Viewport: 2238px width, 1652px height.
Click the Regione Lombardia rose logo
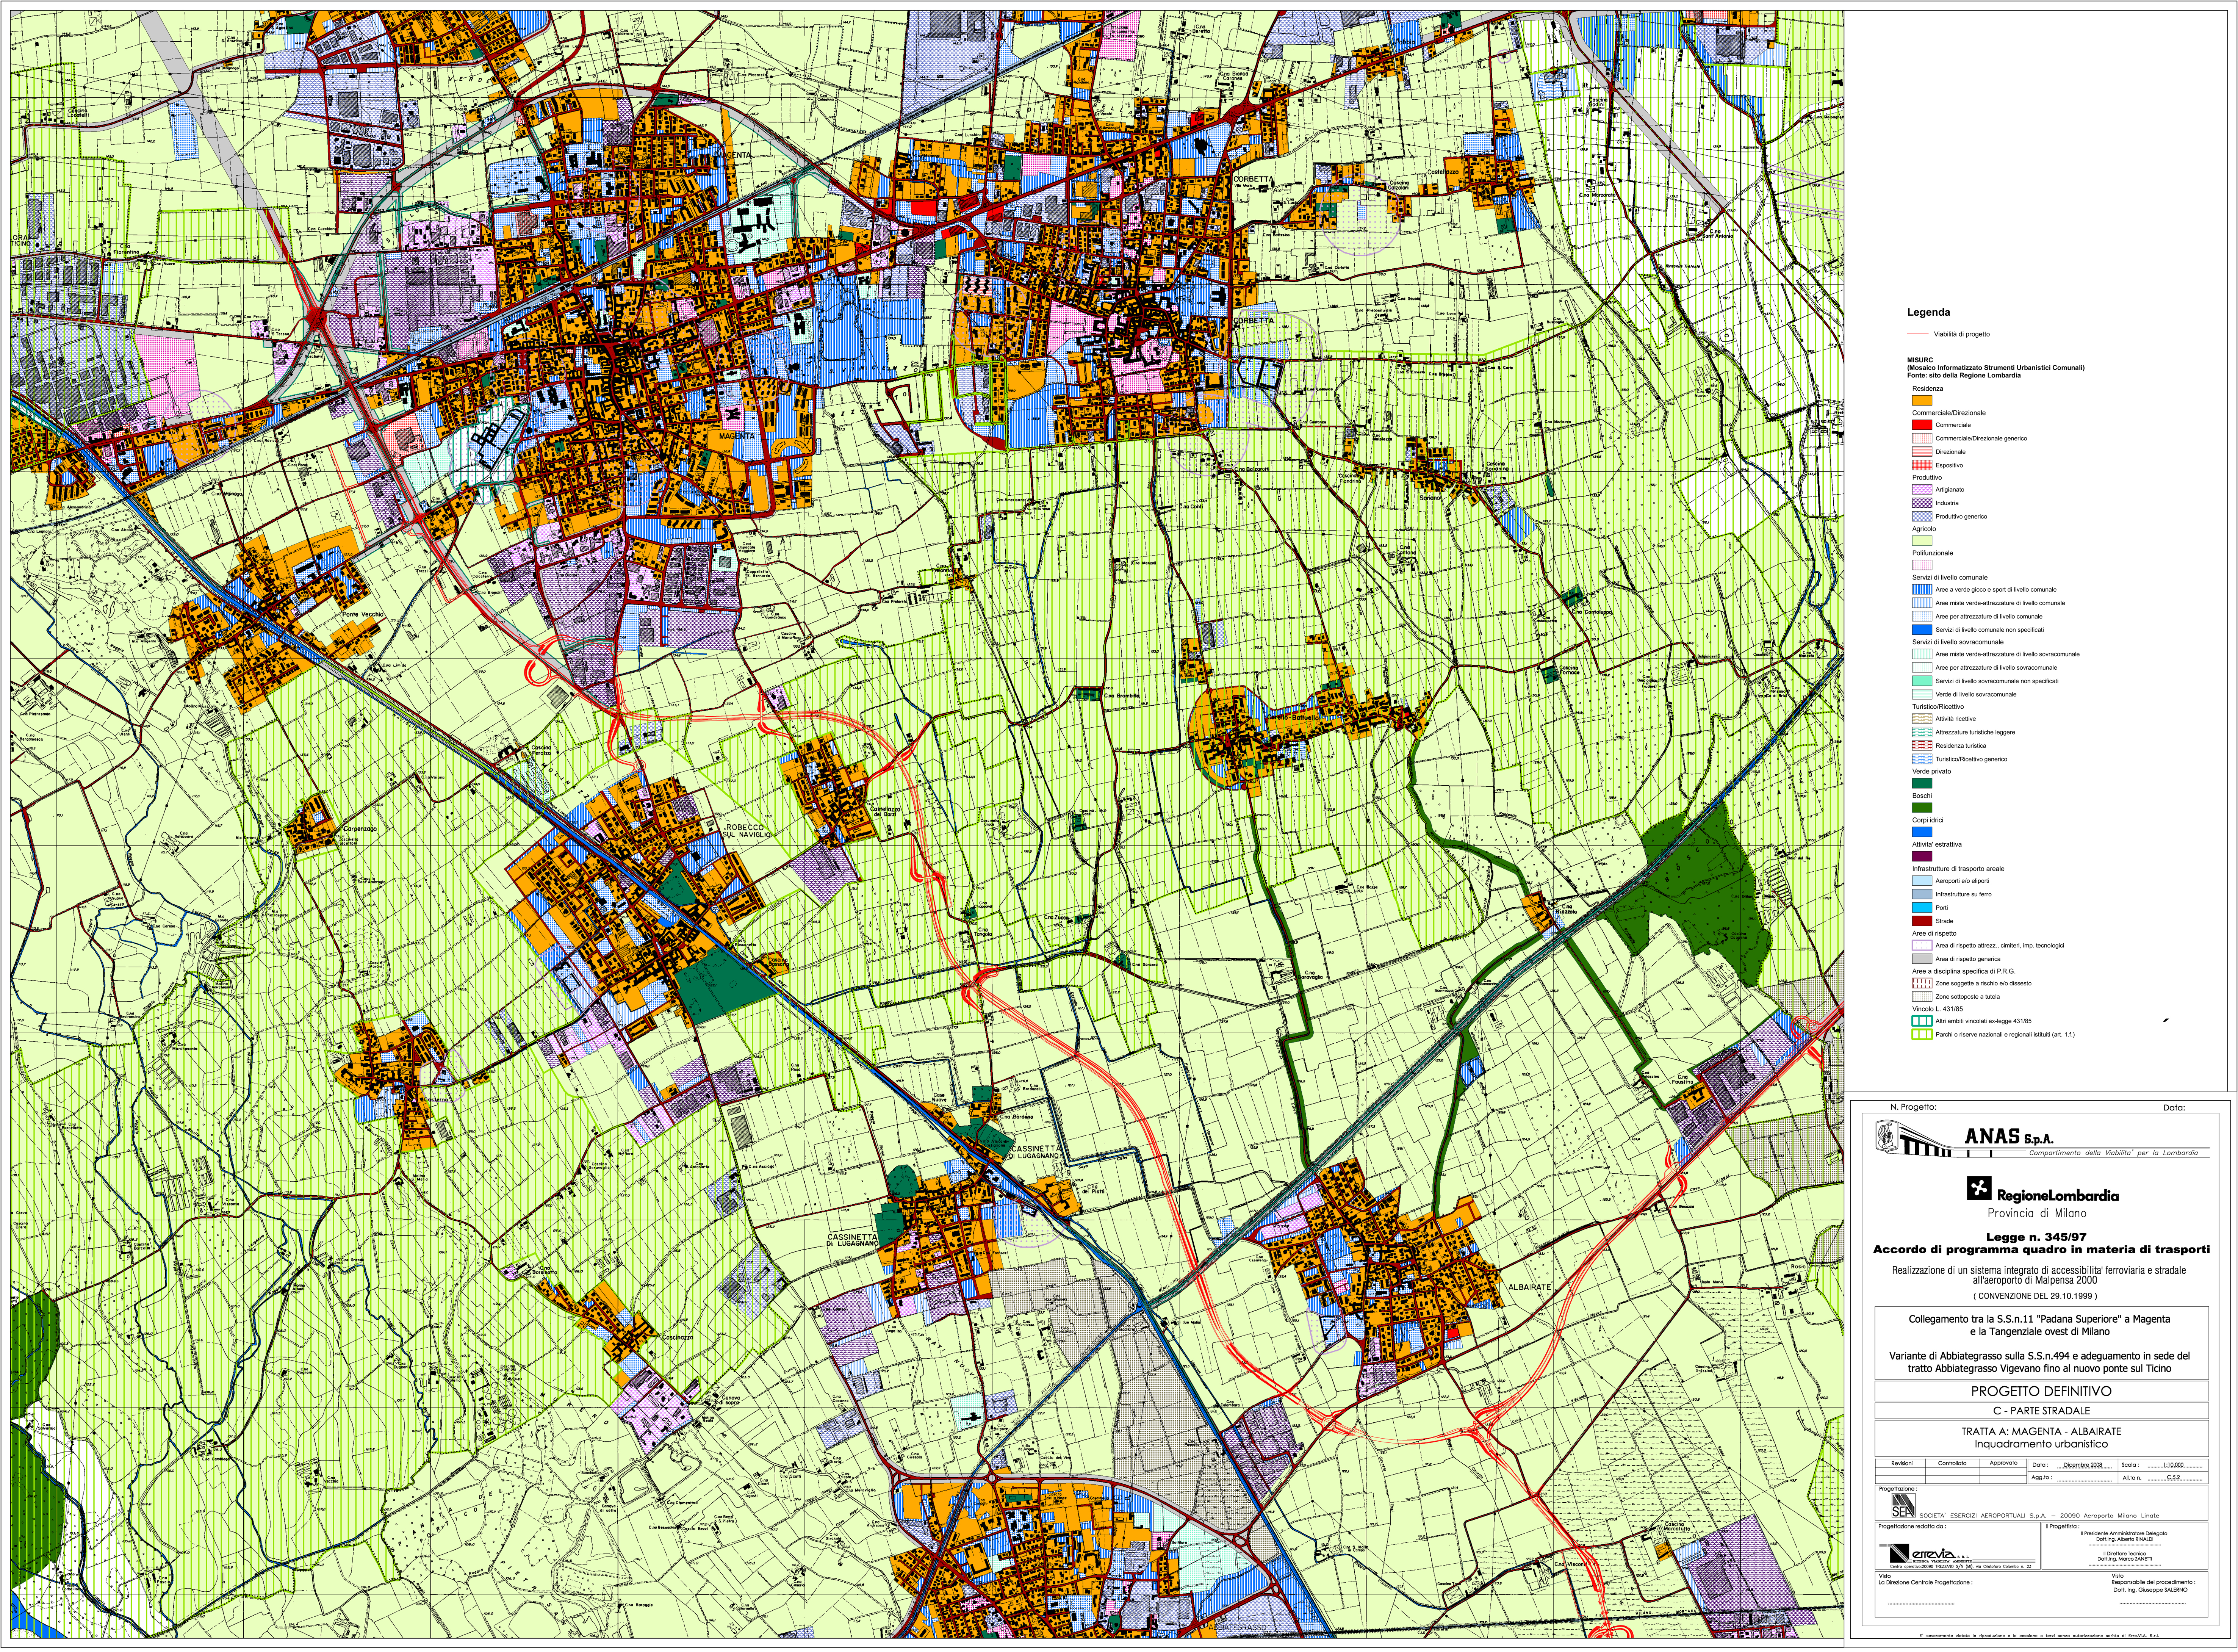point(1979,1188)
